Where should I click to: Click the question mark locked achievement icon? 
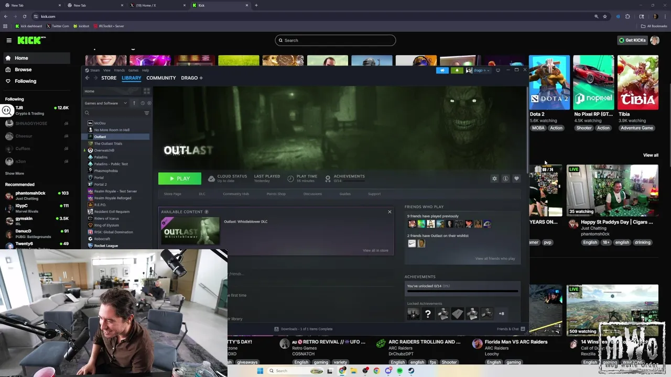[428, 314]
